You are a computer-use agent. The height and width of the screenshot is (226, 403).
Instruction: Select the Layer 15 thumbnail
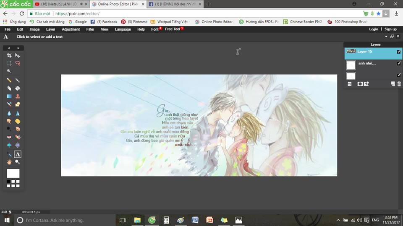[351, 51]
